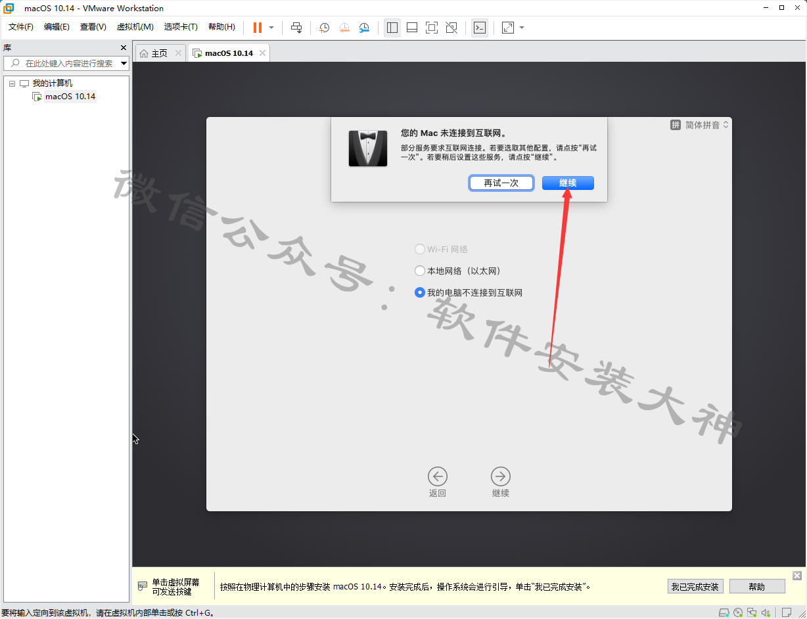
Task: Show the console view
Action: [x=480, y=28]
